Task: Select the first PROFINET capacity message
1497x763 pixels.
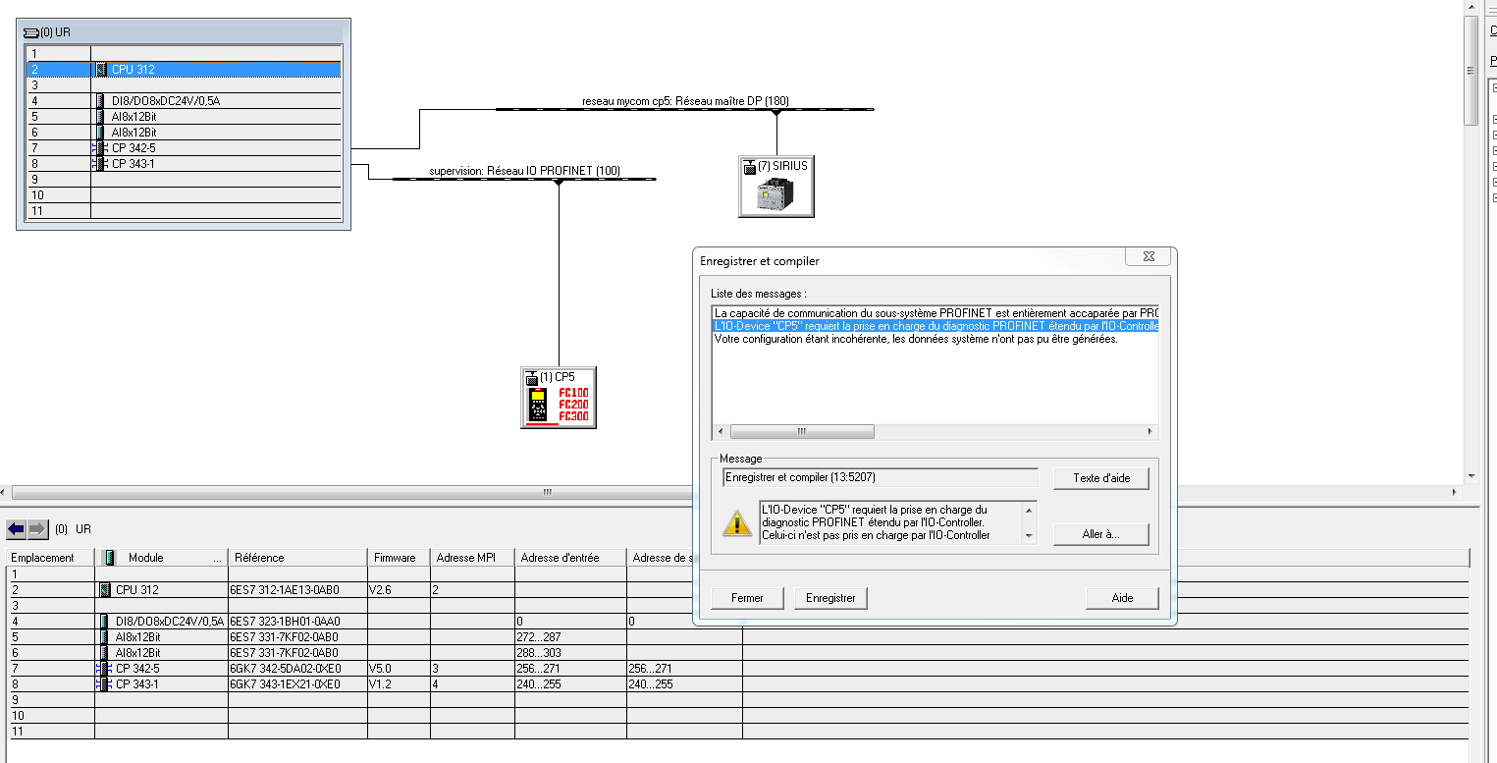Action: (x=935, y=313)
